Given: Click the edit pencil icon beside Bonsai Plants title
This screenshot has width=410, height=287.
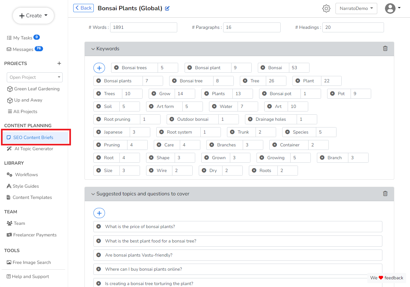Looking at the screenshot, I should (167, 8).
